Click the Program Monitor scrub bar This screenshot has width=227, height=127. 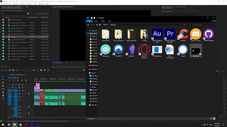(x=69, y=67)
